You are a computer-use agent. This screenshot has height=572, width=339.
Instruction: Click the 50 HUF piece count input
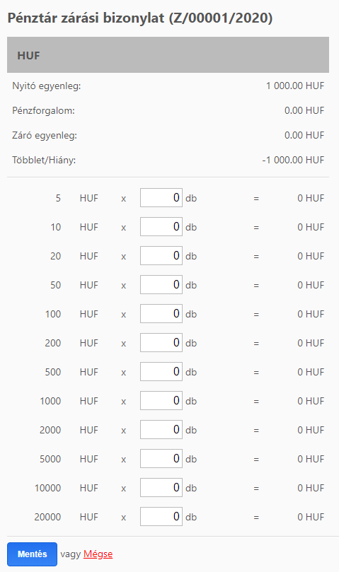[161, 284]
